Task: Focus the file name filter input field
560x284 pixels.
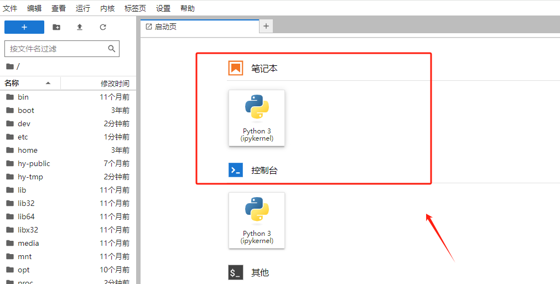Action: [x=62, y=49]
